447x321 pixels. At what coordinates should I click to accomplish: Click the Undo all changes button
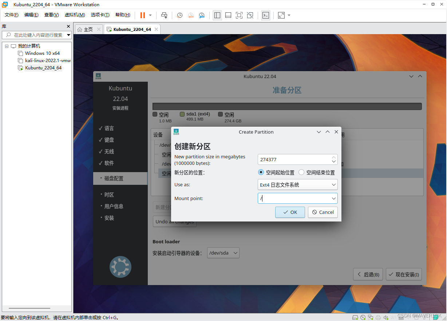[175, 222]
